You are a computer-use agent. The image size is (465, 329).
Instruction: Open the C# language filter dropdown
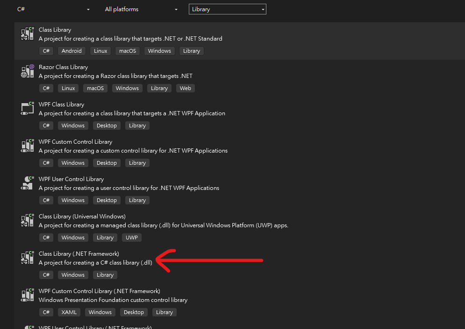coord(53,9)
